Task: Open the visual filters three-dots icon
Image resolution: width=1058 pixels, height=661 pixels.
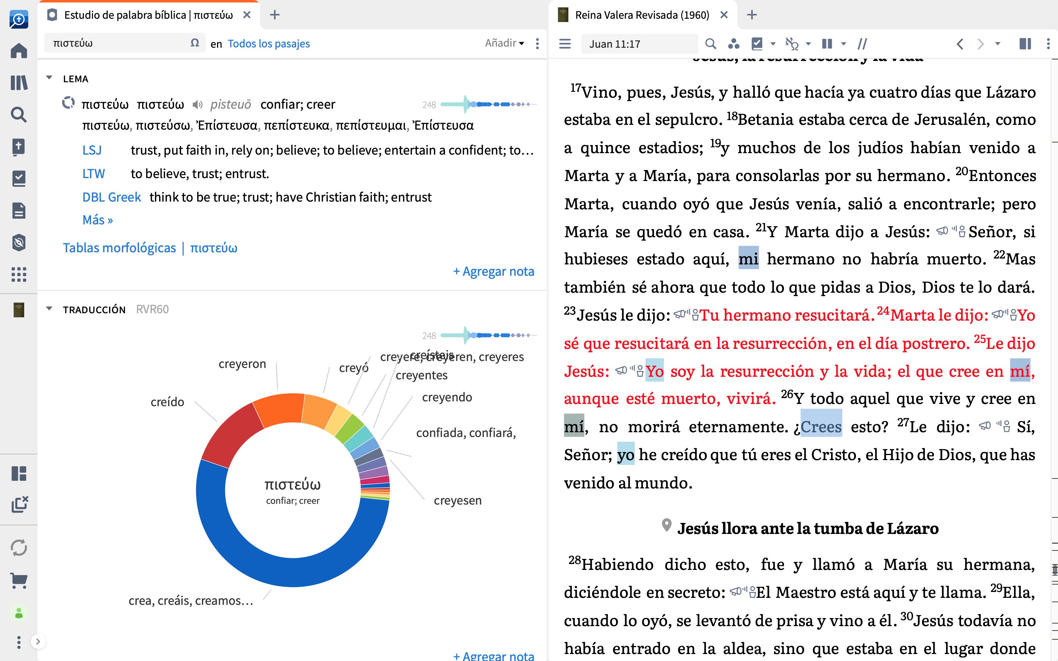Action: click(x=734, y=44)
